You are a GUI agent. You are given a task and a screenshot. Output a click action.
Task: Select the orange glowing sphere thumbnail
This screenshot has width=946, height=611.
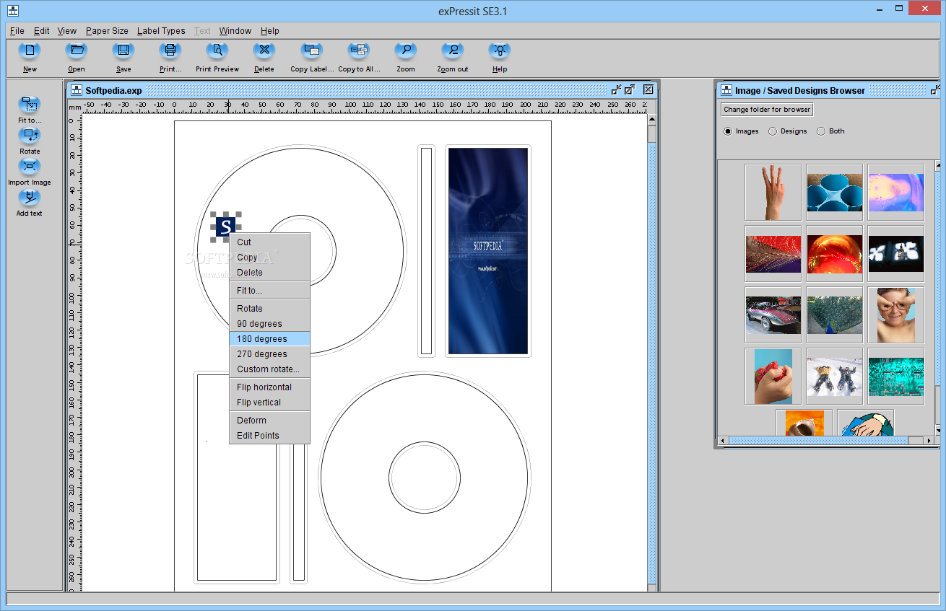pos(835,253)
